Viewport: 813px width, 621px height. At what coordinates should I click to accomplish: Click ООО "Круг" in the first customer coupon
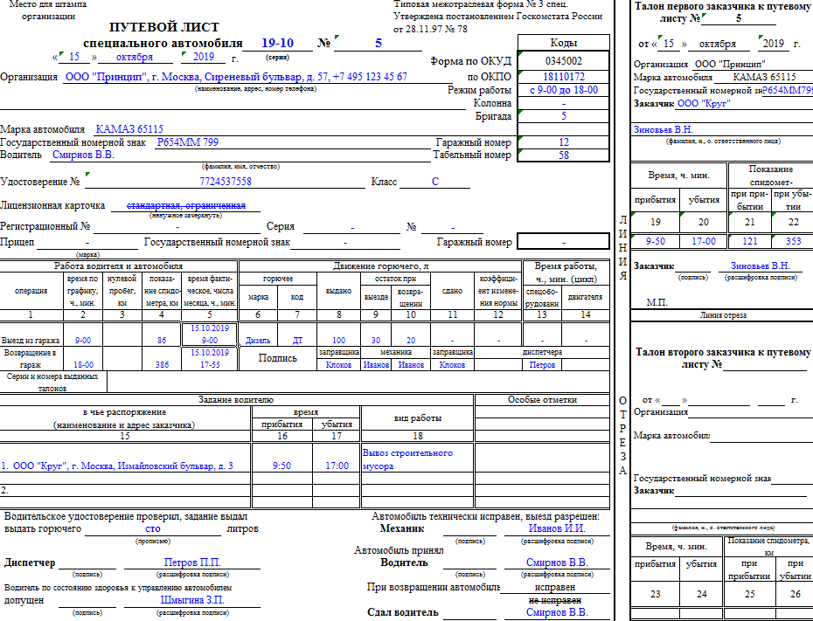coord(704,103)
